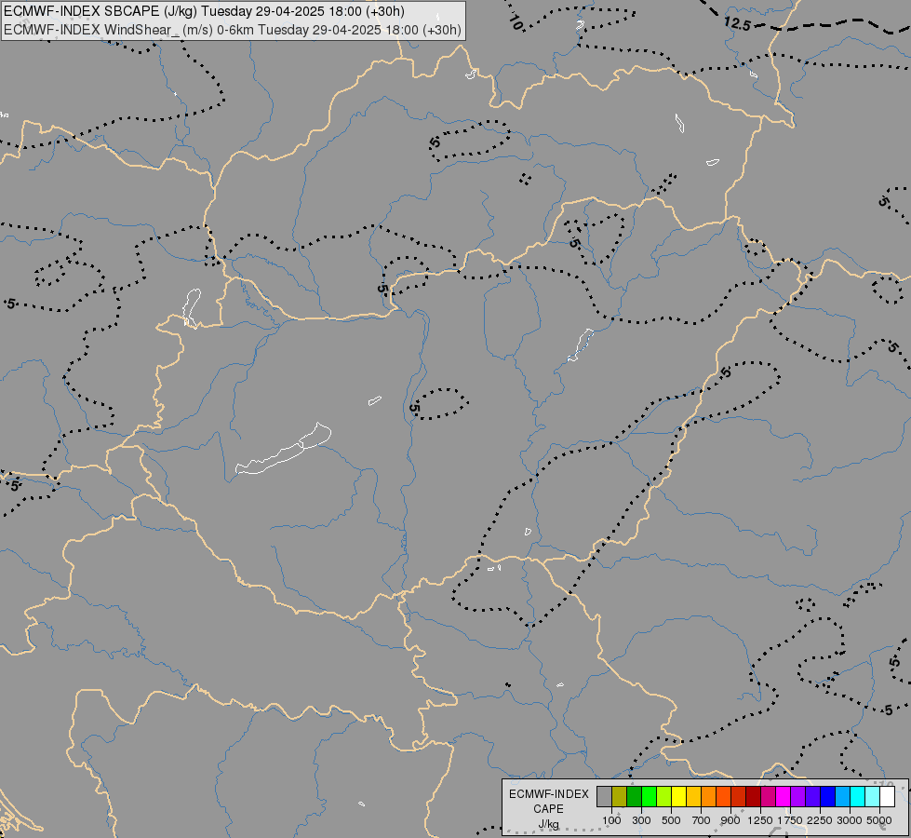The width and height of the screenshot is (911, 838).
Task: Pick the amber swatch left of 700
Action: 693,797
